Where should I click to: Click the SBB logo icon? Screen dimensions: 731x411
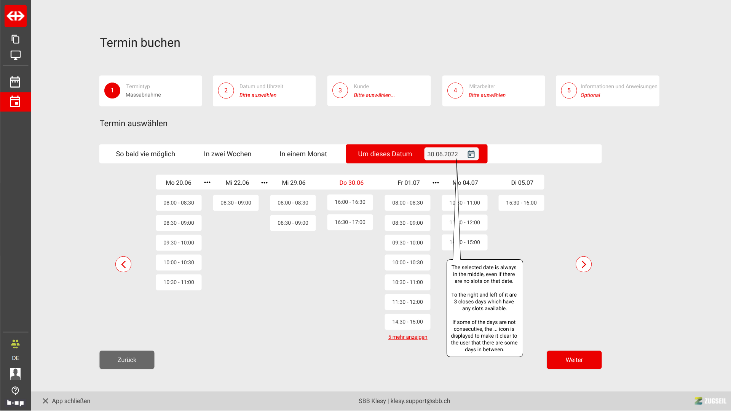pos(16,16)
